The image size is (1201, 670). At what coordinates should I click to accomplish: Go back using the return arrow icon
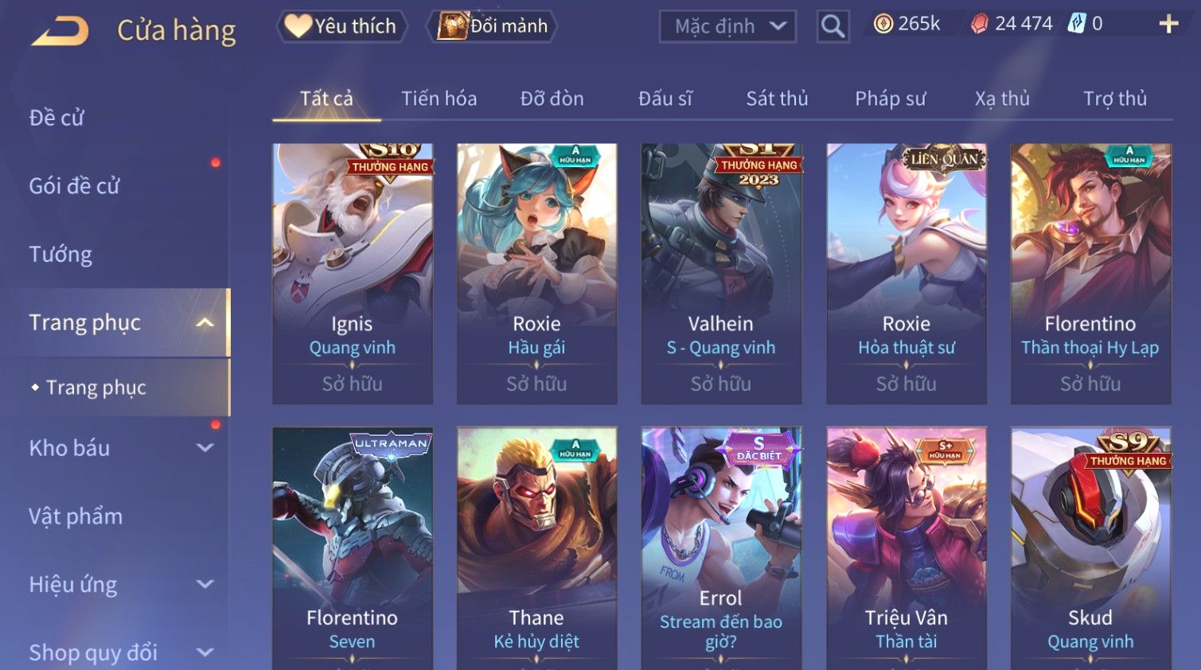(60, 31)
